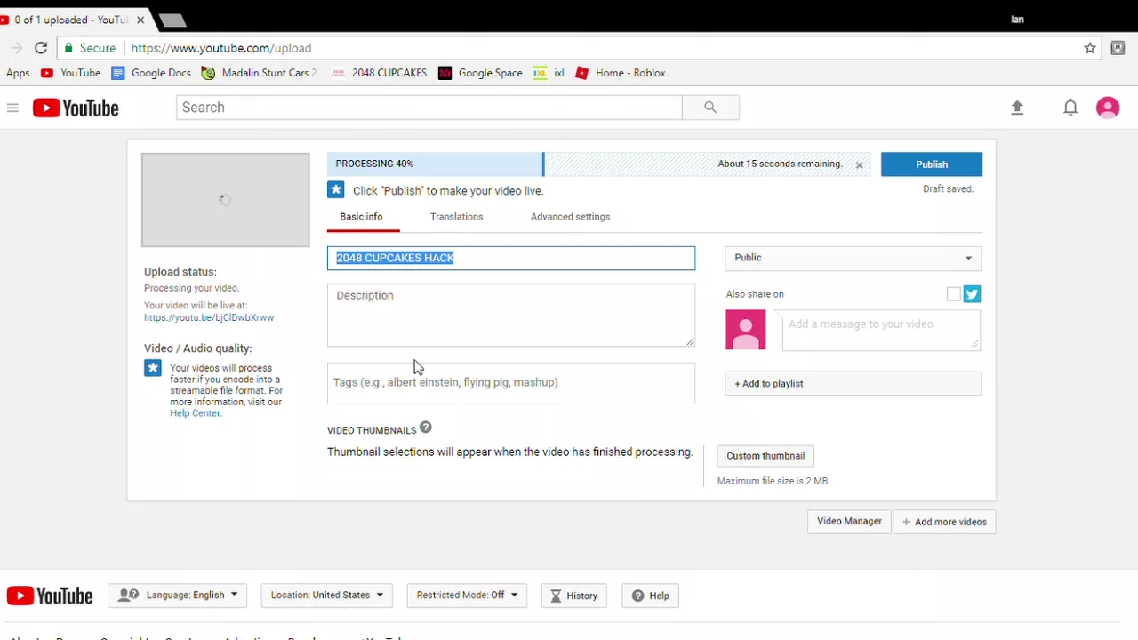Open the 2048 CUPCAKES bookmark
This screenshot has width=1138, height=640.
[379, 73]
